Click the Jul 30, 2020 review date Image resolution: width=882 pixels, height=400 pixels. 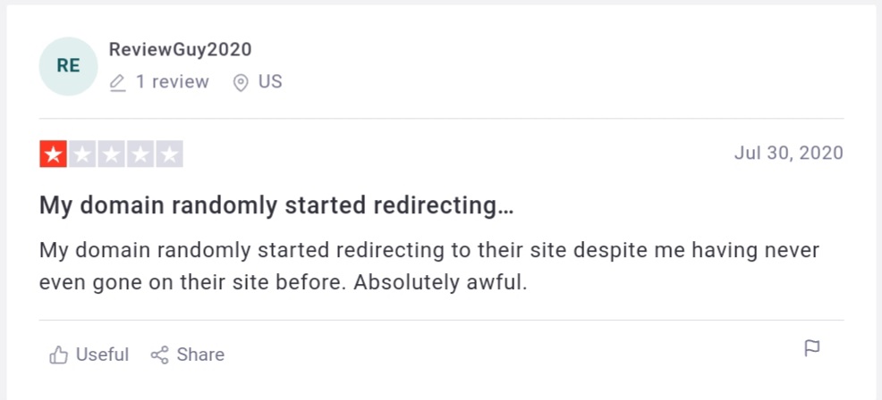pyautogui.click(x=788, y=153)
